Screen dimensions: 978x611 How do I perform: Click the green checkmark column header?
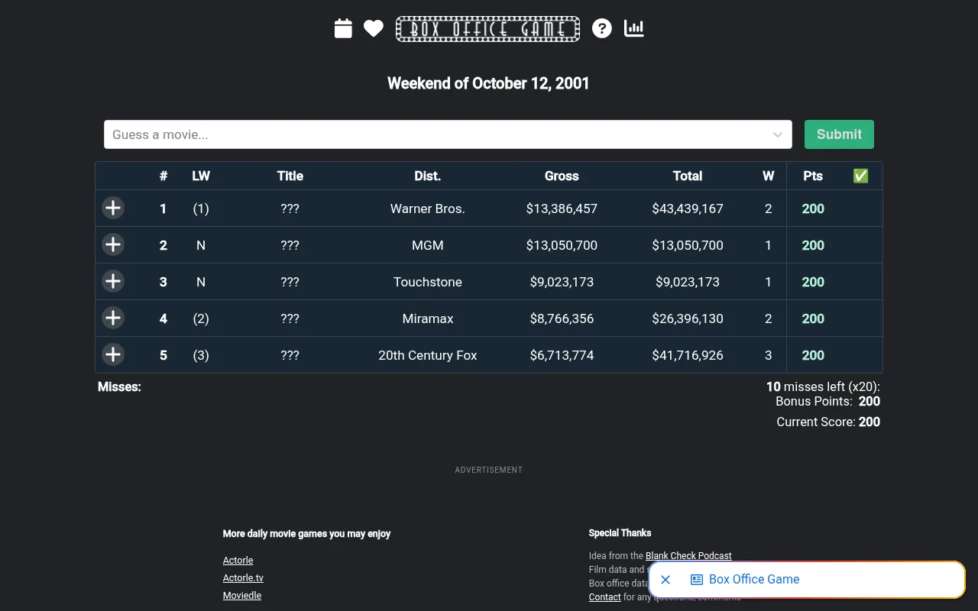[x=860, y=176]
